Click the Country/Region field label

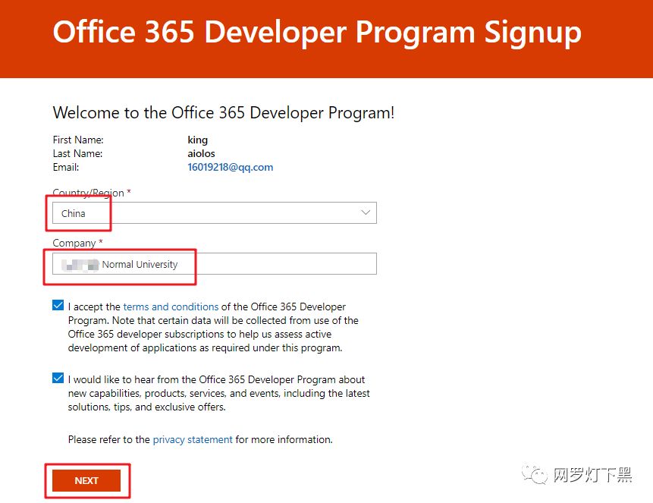click(x=88, y=193)
